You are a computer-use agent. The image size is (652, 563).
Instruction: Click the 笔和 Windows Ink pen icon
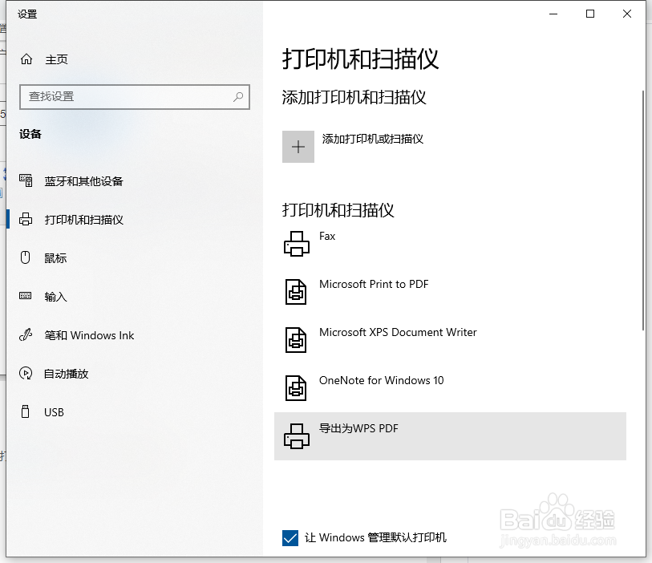click(x=25, y=335)
